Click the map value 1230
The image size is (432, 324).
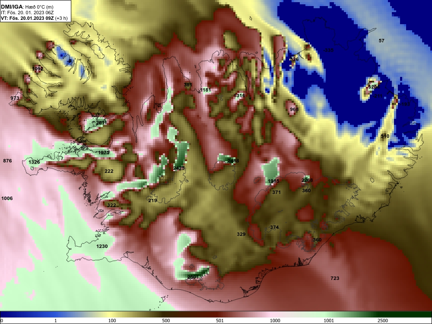click(102, 246)
